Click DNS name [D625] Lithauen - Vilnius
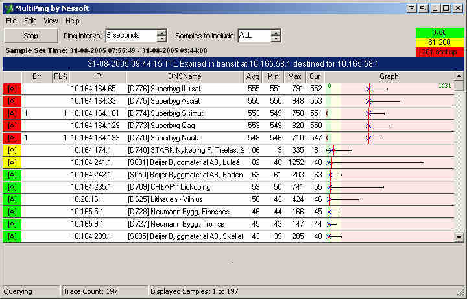The height and width of the screenshot is (299, 467). click(165, 199)
